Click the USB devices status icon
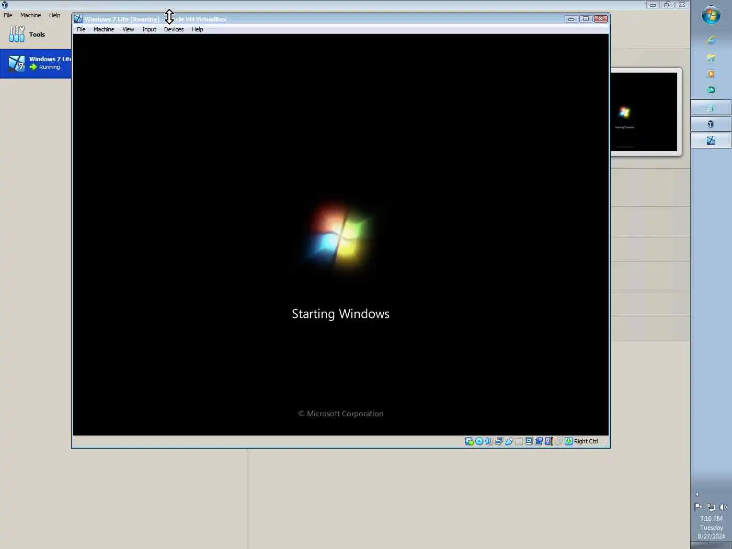 coord(509,441)
